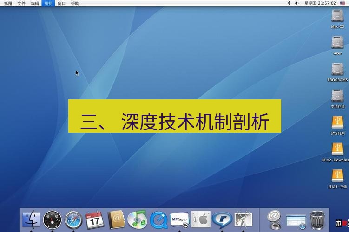The image size is (349, 232).
Task: Click the clock 星期五 21:57:02
Action: click(x=320, y=3)
